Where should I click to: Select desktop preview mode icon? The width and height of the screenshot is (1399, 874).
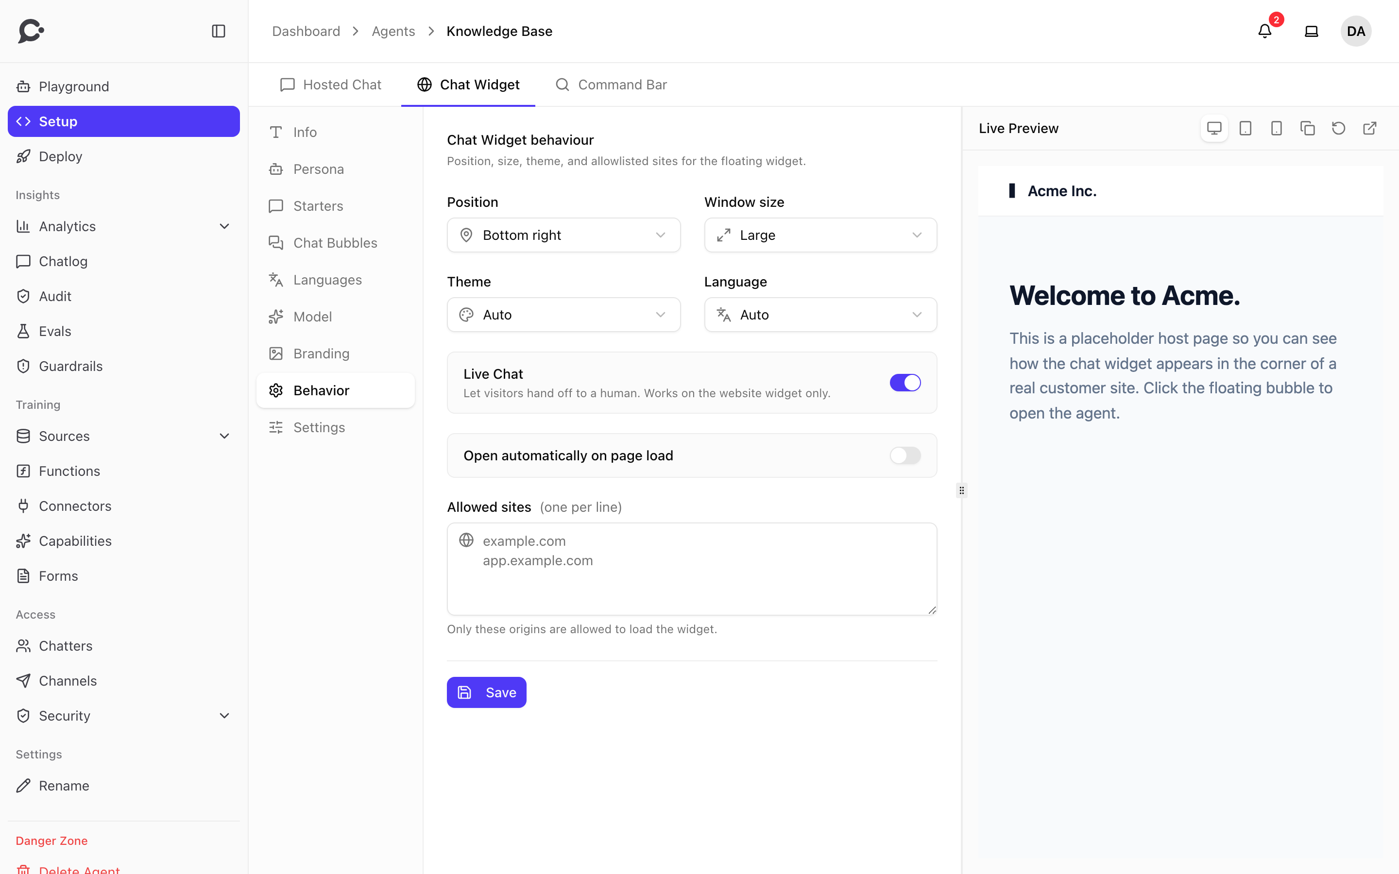[x=1214, y=128]
